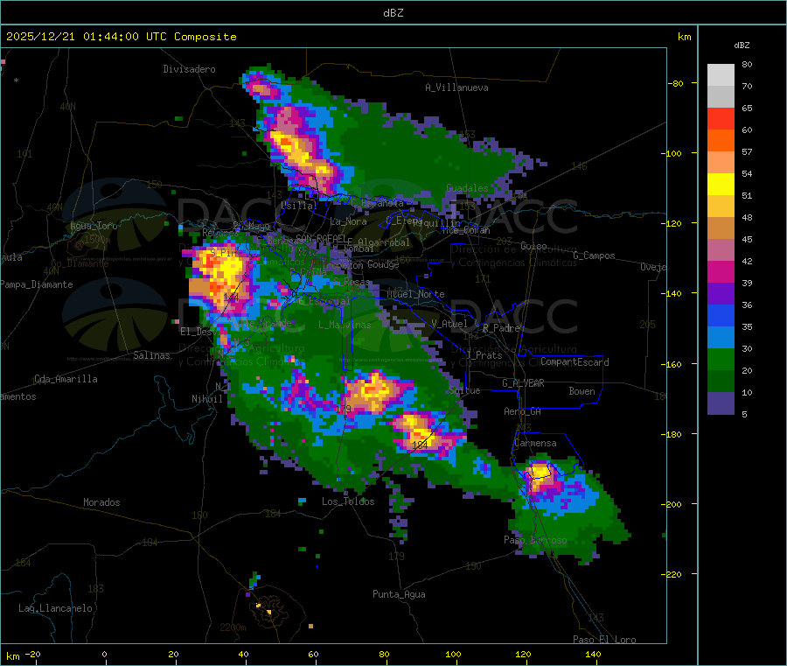This screenshot has width=787, height=666.
Task: Click the 'G_ALVEAR' map label
Action: pyautogui.click(x=523, y=383)
